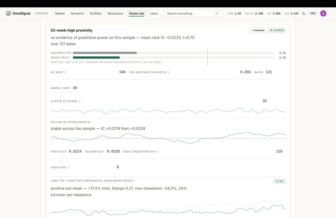The width and height of the screenshot is (336, 218).
Task: Click the FED 3.63% indicator
Action: (x=291, y=13)
